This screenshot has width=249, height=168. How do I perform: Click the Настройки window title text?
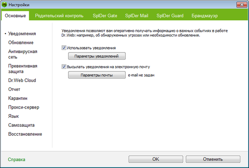coord(19,5)
